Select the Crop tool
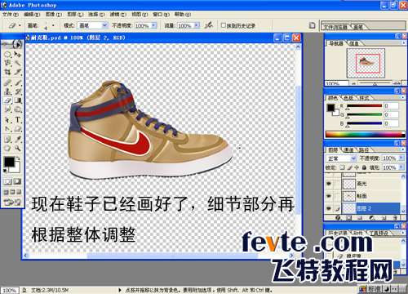Screen dimensions: 408x294 point(7,72)
